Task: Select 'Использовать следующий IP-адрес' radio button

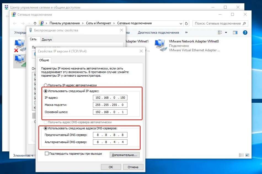Action: (x=46, y=91)
